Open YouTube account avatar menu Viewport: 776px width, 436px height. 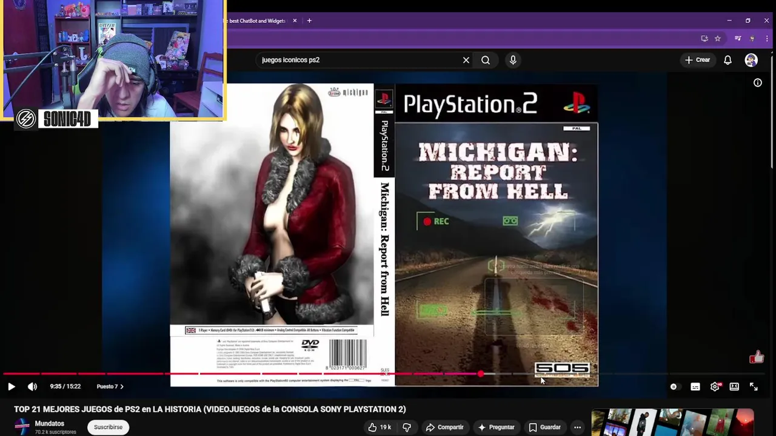tap(751, 60)
